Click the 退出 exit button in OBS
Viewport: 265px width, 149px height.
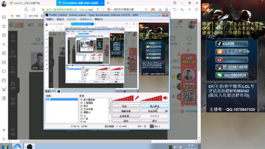[x=154, y=121]
